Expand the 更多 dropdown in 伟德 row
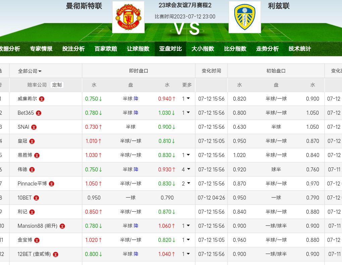342x265 pixels. (186, 169)
